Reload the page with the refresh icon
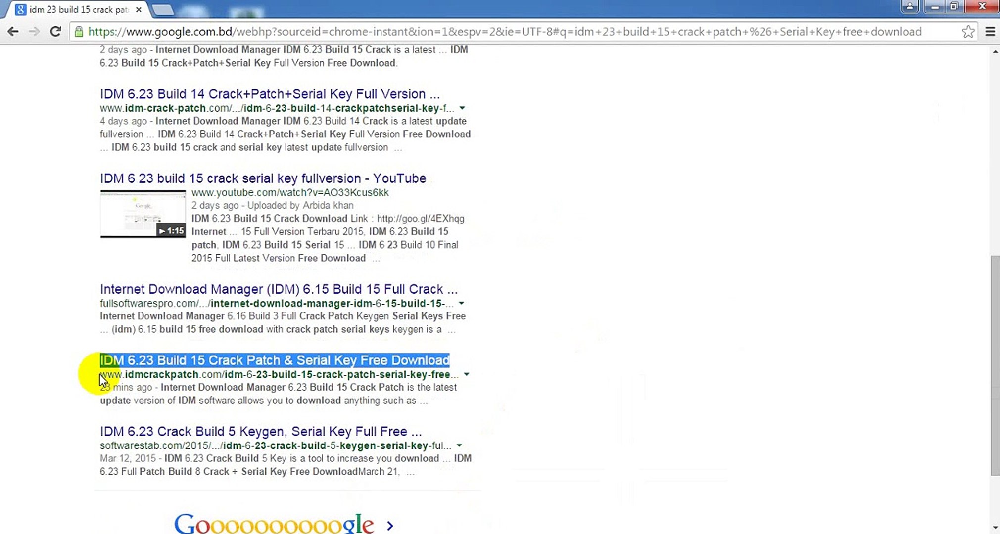 pyautogui.click(x=55, y=32)
